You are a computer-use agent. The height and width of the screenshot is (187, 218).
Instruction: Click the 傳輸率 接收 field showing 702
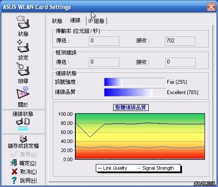click(179, 41)
